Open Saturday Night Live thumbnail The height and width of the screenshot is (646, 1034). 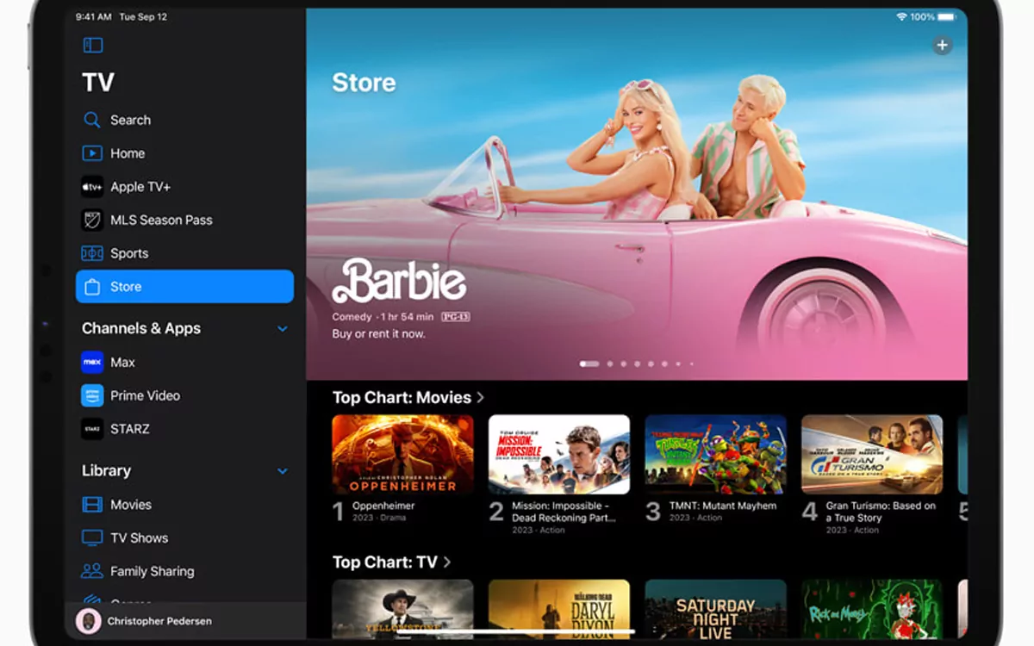tap(716, 608)
